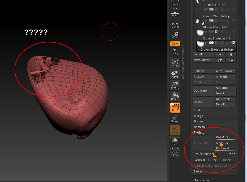Click the Mean 25 slider
This screenshot has width=247, height=182.
pyautogui.click(x=226, y=143)
